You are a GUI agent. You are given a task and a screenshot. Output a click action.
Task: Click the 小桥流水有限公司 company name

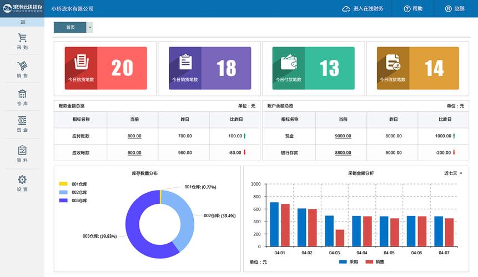72,9
